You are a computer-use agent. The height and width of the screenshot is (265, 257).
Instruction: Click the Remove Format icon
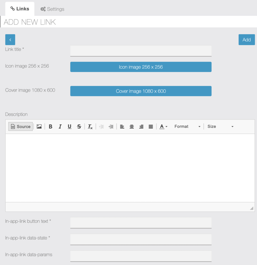[90, 127]
